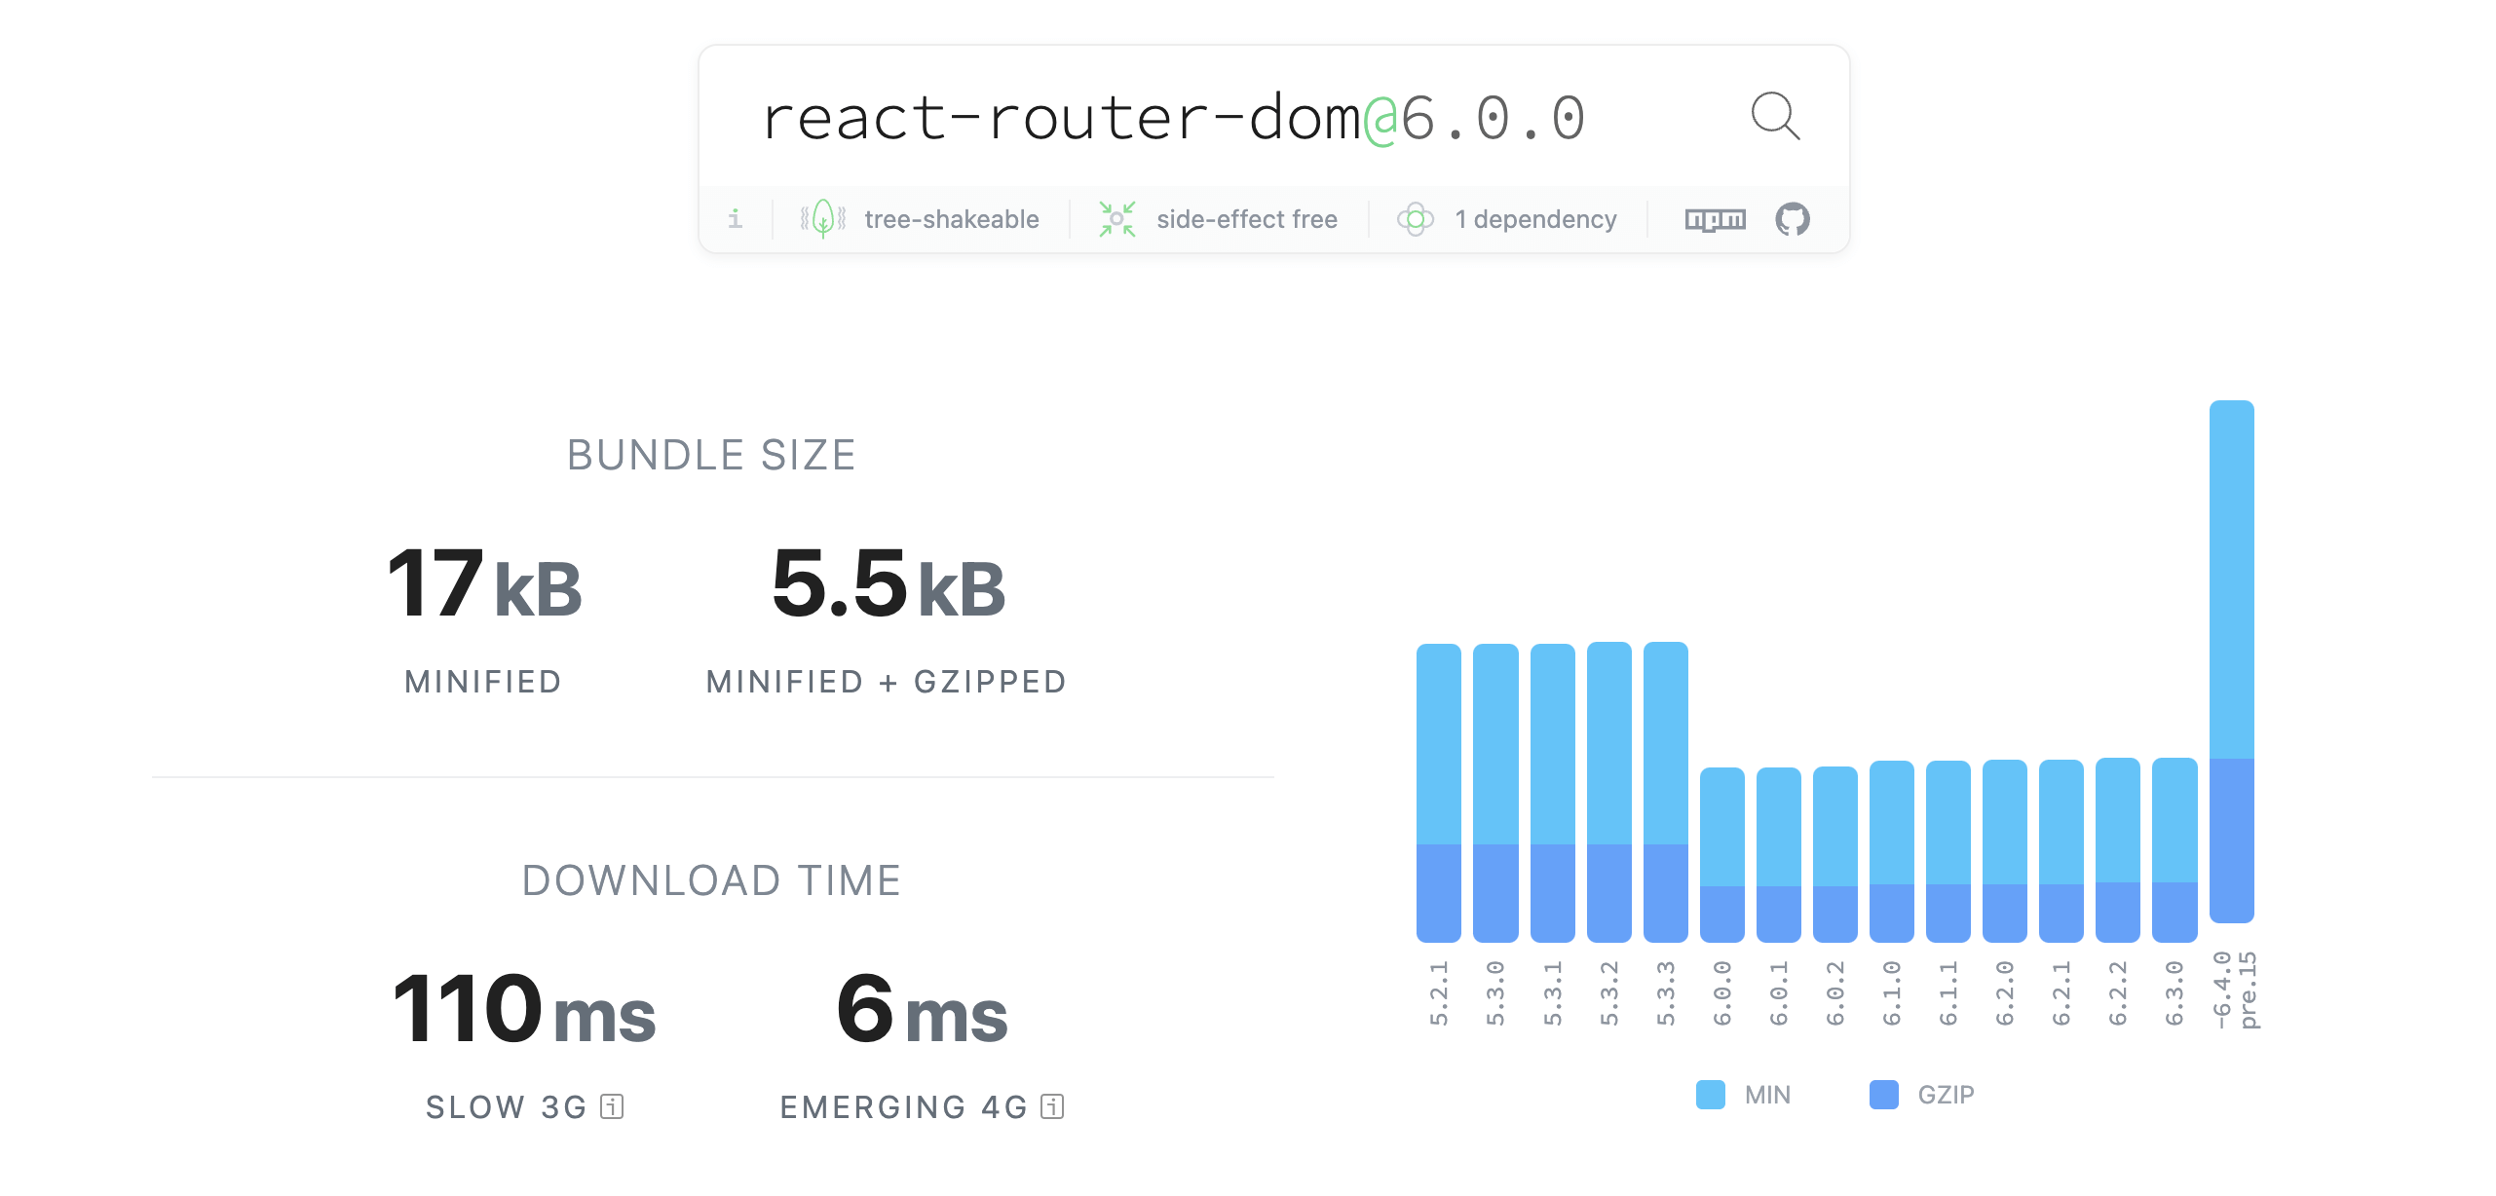Select the 6.4.0-pre.15 version bar
The width and height of the screenshot is (2496, 1196).
click(x=2231, y=662)
